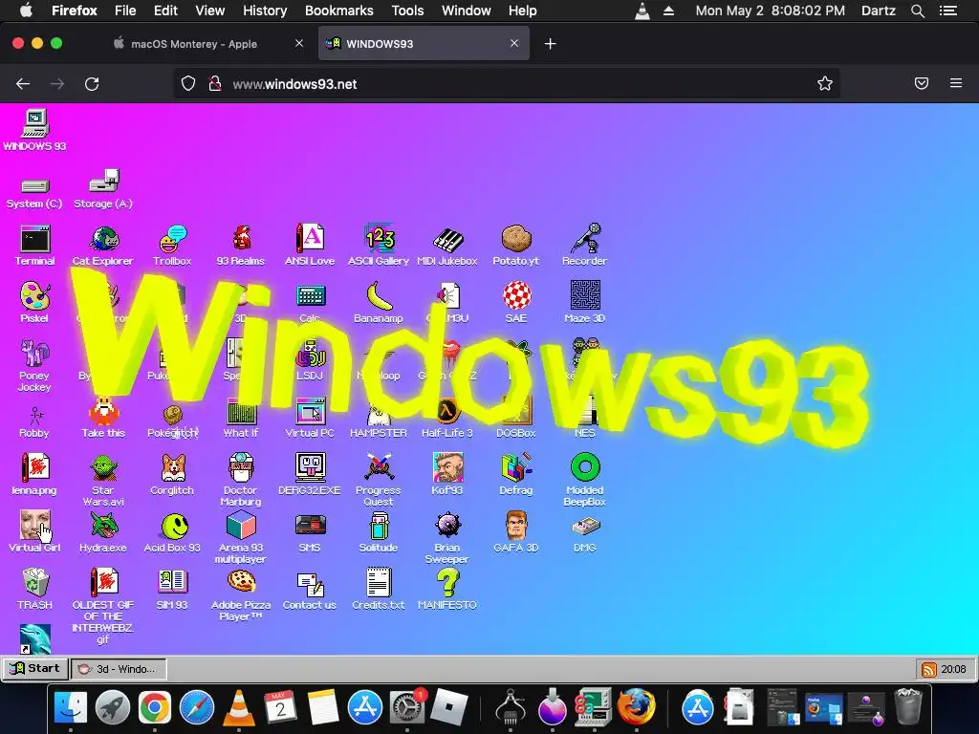Open the Maze 3D icon
979x734 pixels.
click(584, 296)
